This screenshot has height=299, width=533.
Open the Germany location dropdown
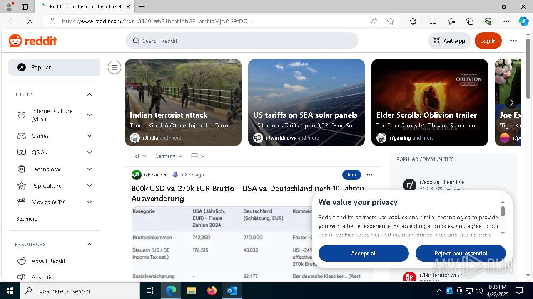tap(169, 156)
